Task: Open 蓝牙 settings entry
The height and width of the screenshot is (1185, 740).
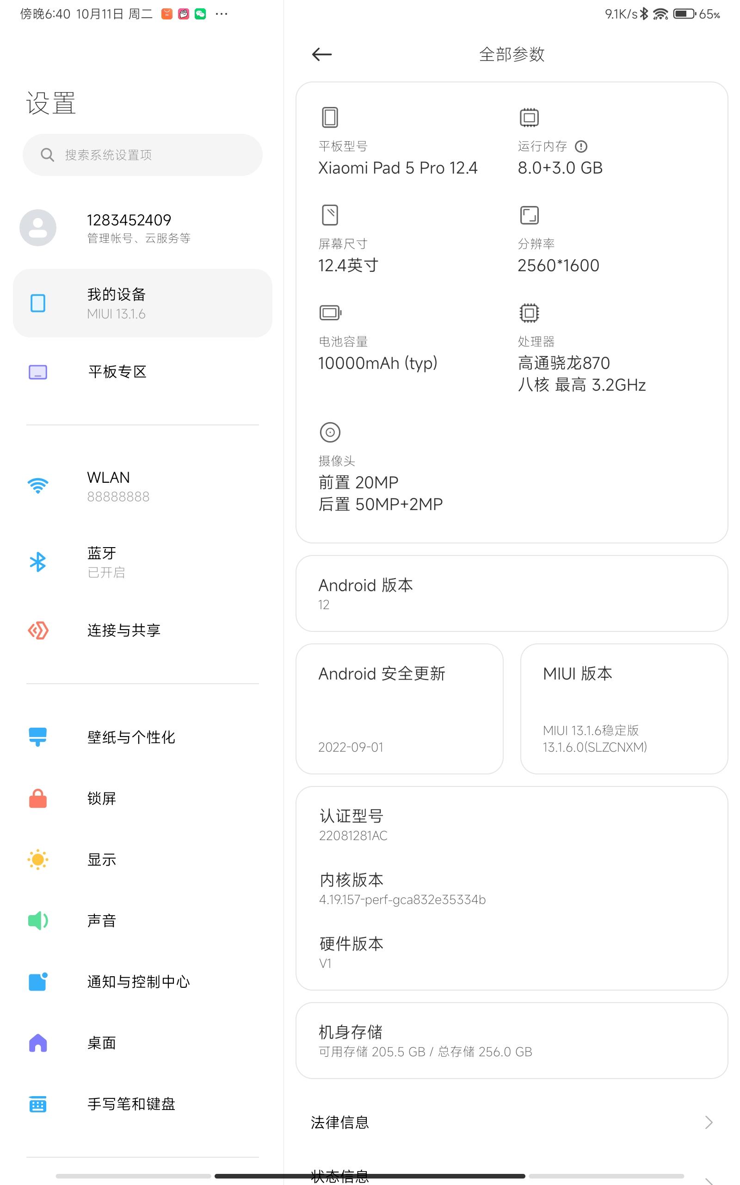Action: pos(142,562)
